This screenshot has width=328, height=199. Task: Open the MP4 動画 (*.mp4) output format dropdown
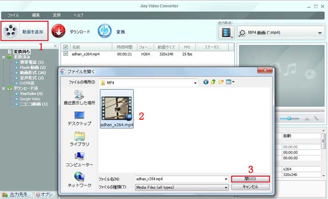tap(281, 33)
